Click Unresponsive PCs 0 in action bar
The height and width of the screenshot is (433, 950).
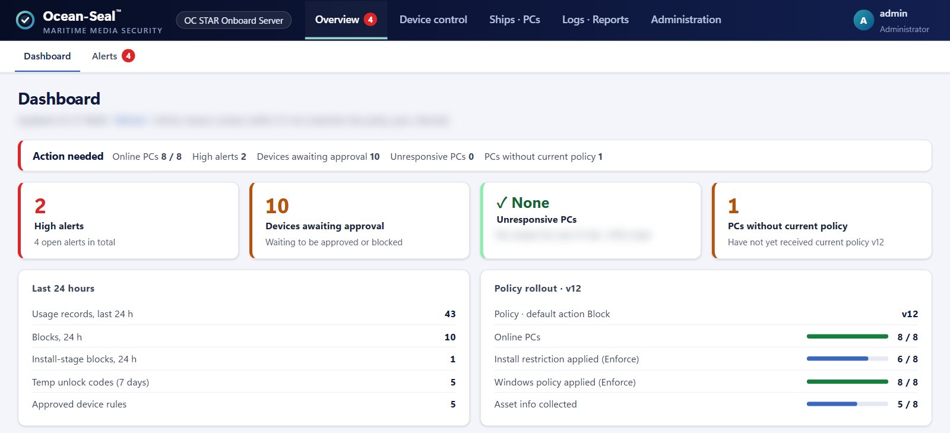click(x=432, y=157)
